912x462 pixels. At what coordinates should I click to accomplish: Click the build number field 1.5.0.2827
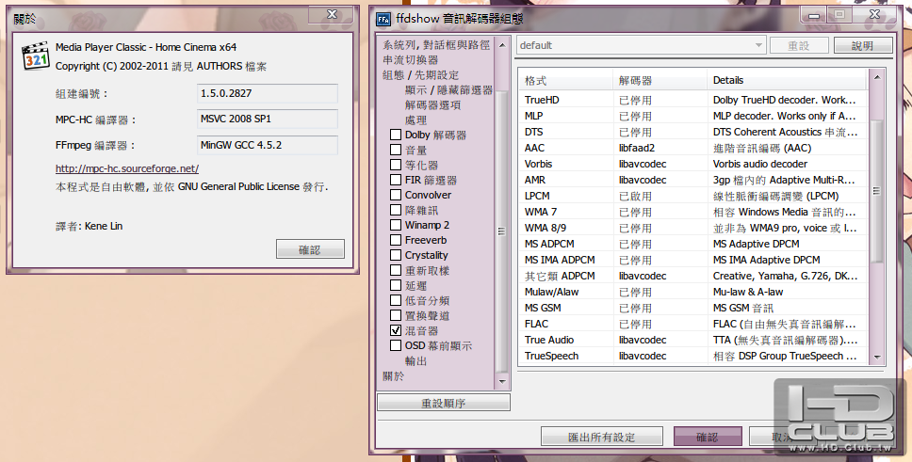268,93
